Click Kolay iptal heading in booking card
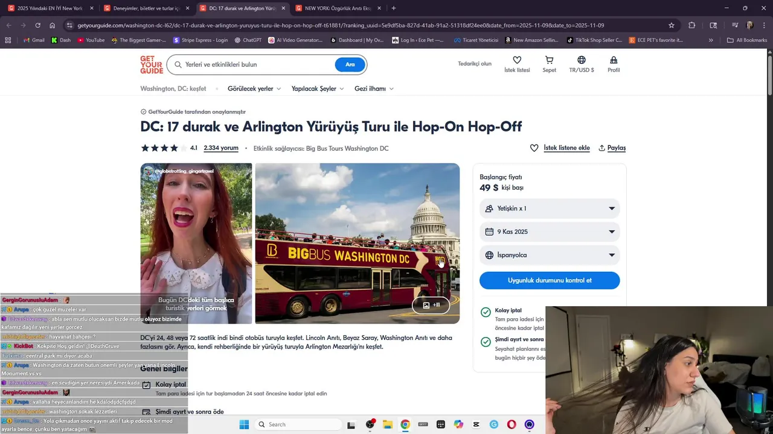Image resolution: width=773 pixels, height=434 pixels. pyautogui.click(x=508, y=310)
